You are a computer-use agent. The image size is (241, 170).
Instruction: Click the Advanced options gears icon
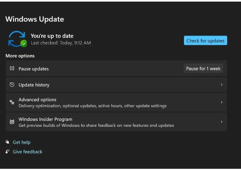point(12,102)
